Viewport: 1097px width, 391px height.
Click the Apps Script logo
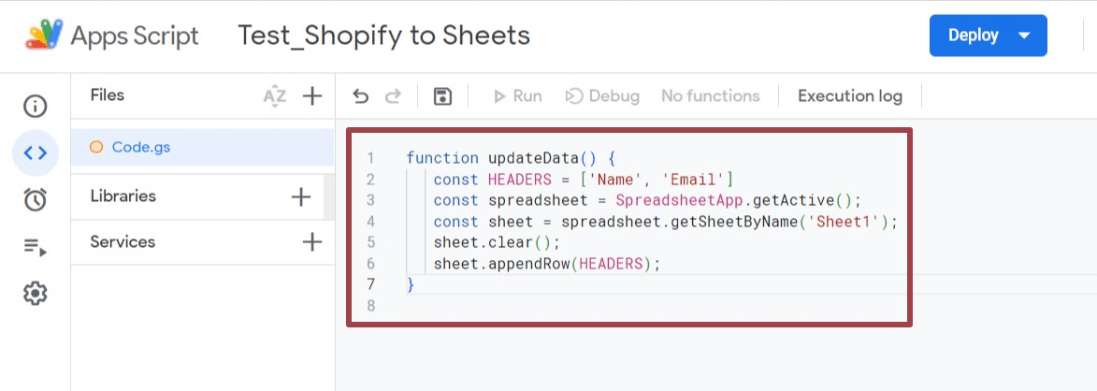click(45, 35)
